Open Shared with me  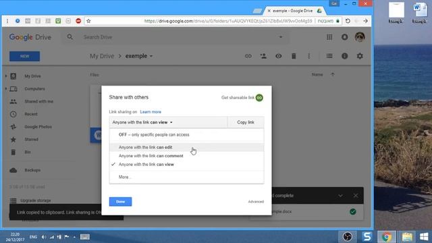click(x=39, y=101)
